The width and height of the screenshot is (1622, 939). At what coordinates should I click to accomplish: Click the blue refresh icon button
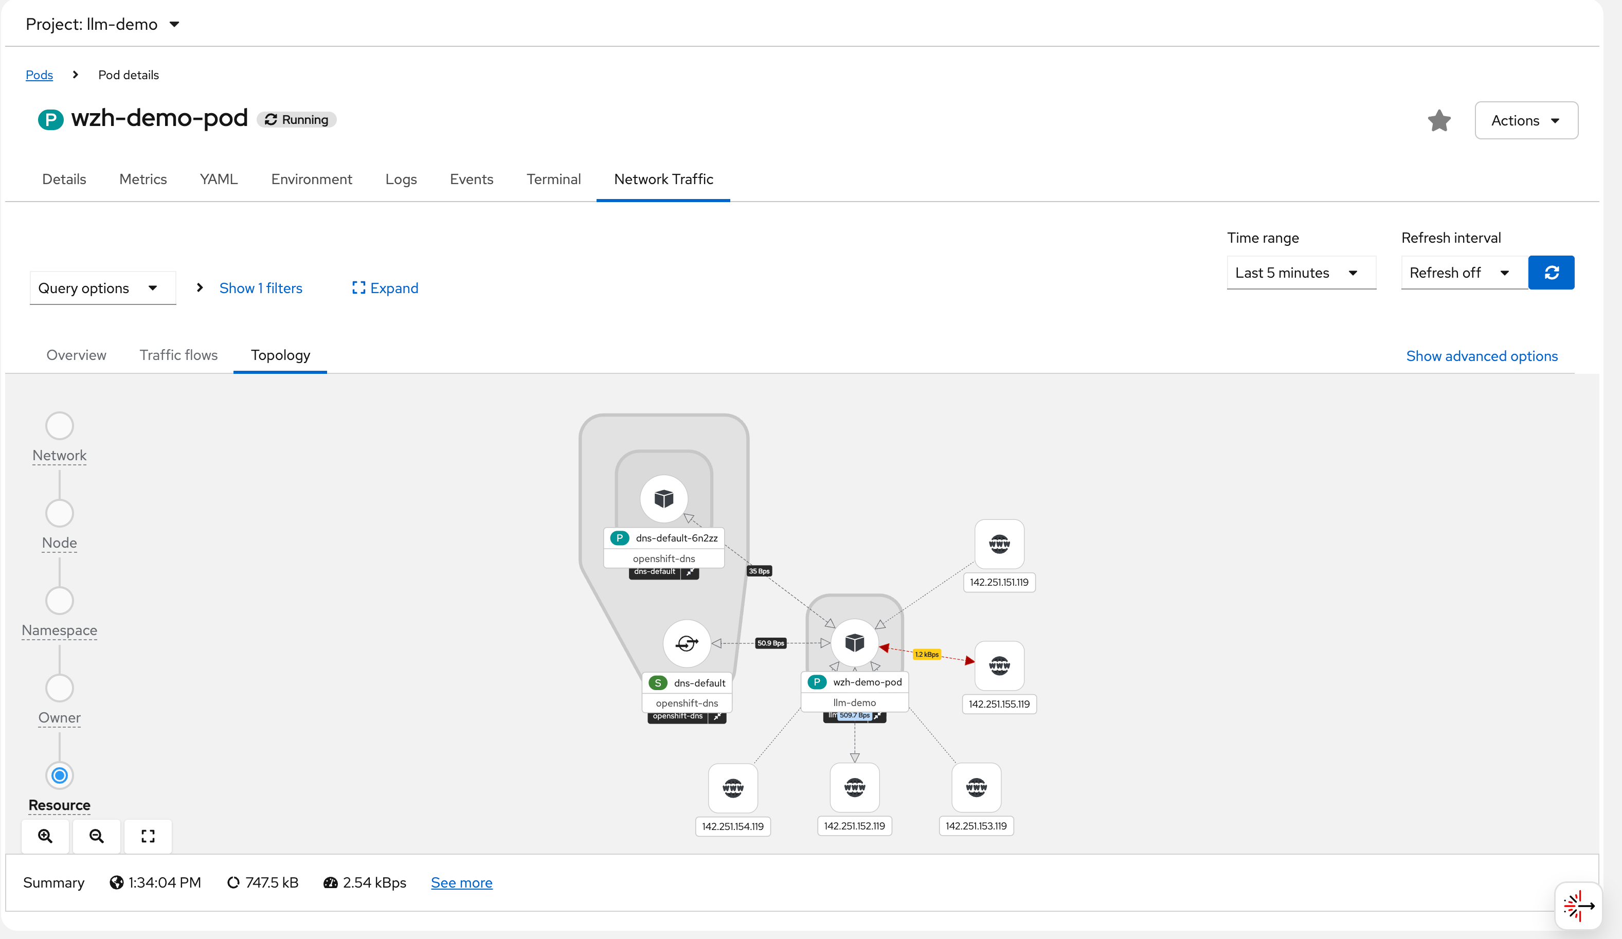[x=1551, y=273]
